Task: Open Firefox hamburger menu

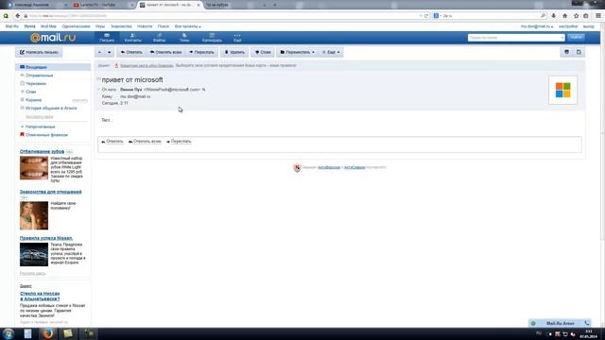Action: [x=598, y=16]
